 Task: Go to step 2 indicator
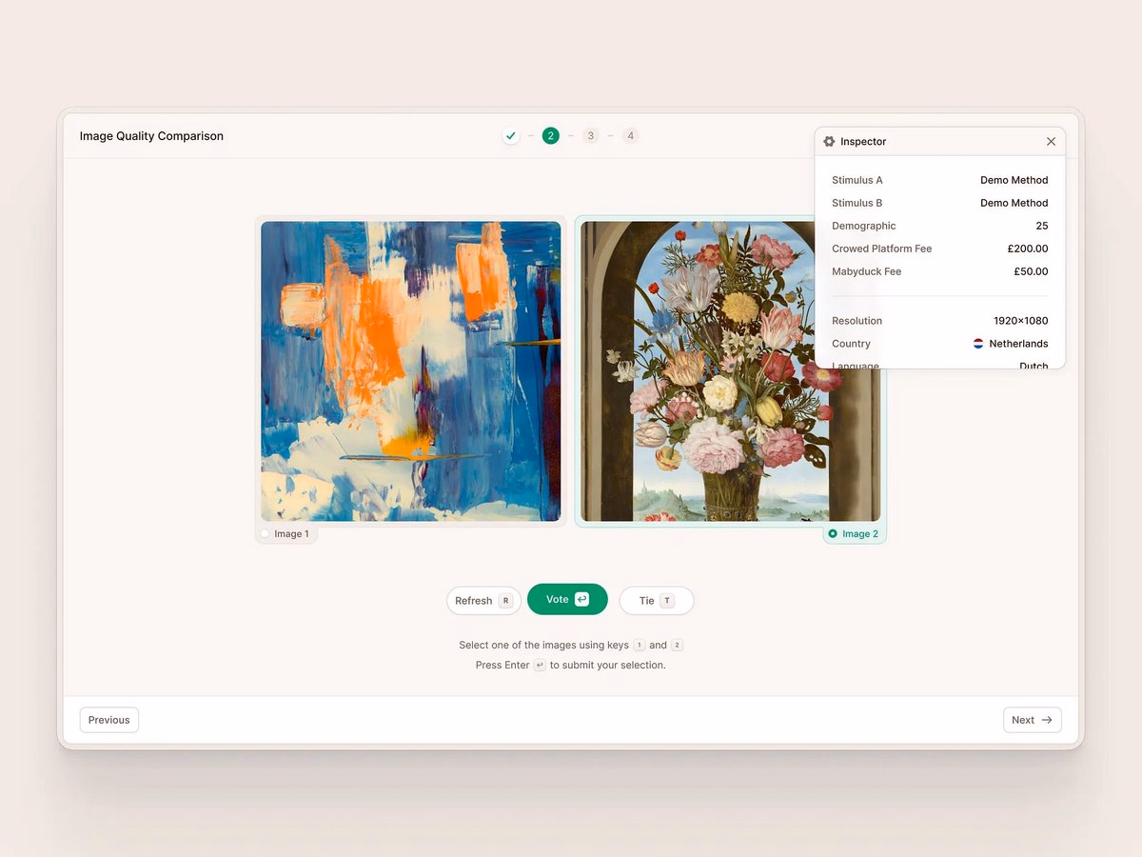pos(551,136)
